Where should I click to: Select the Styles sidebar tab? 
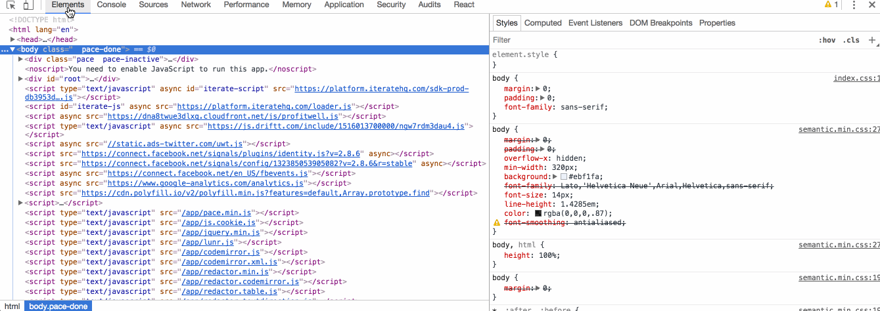[x=507, y=23]
